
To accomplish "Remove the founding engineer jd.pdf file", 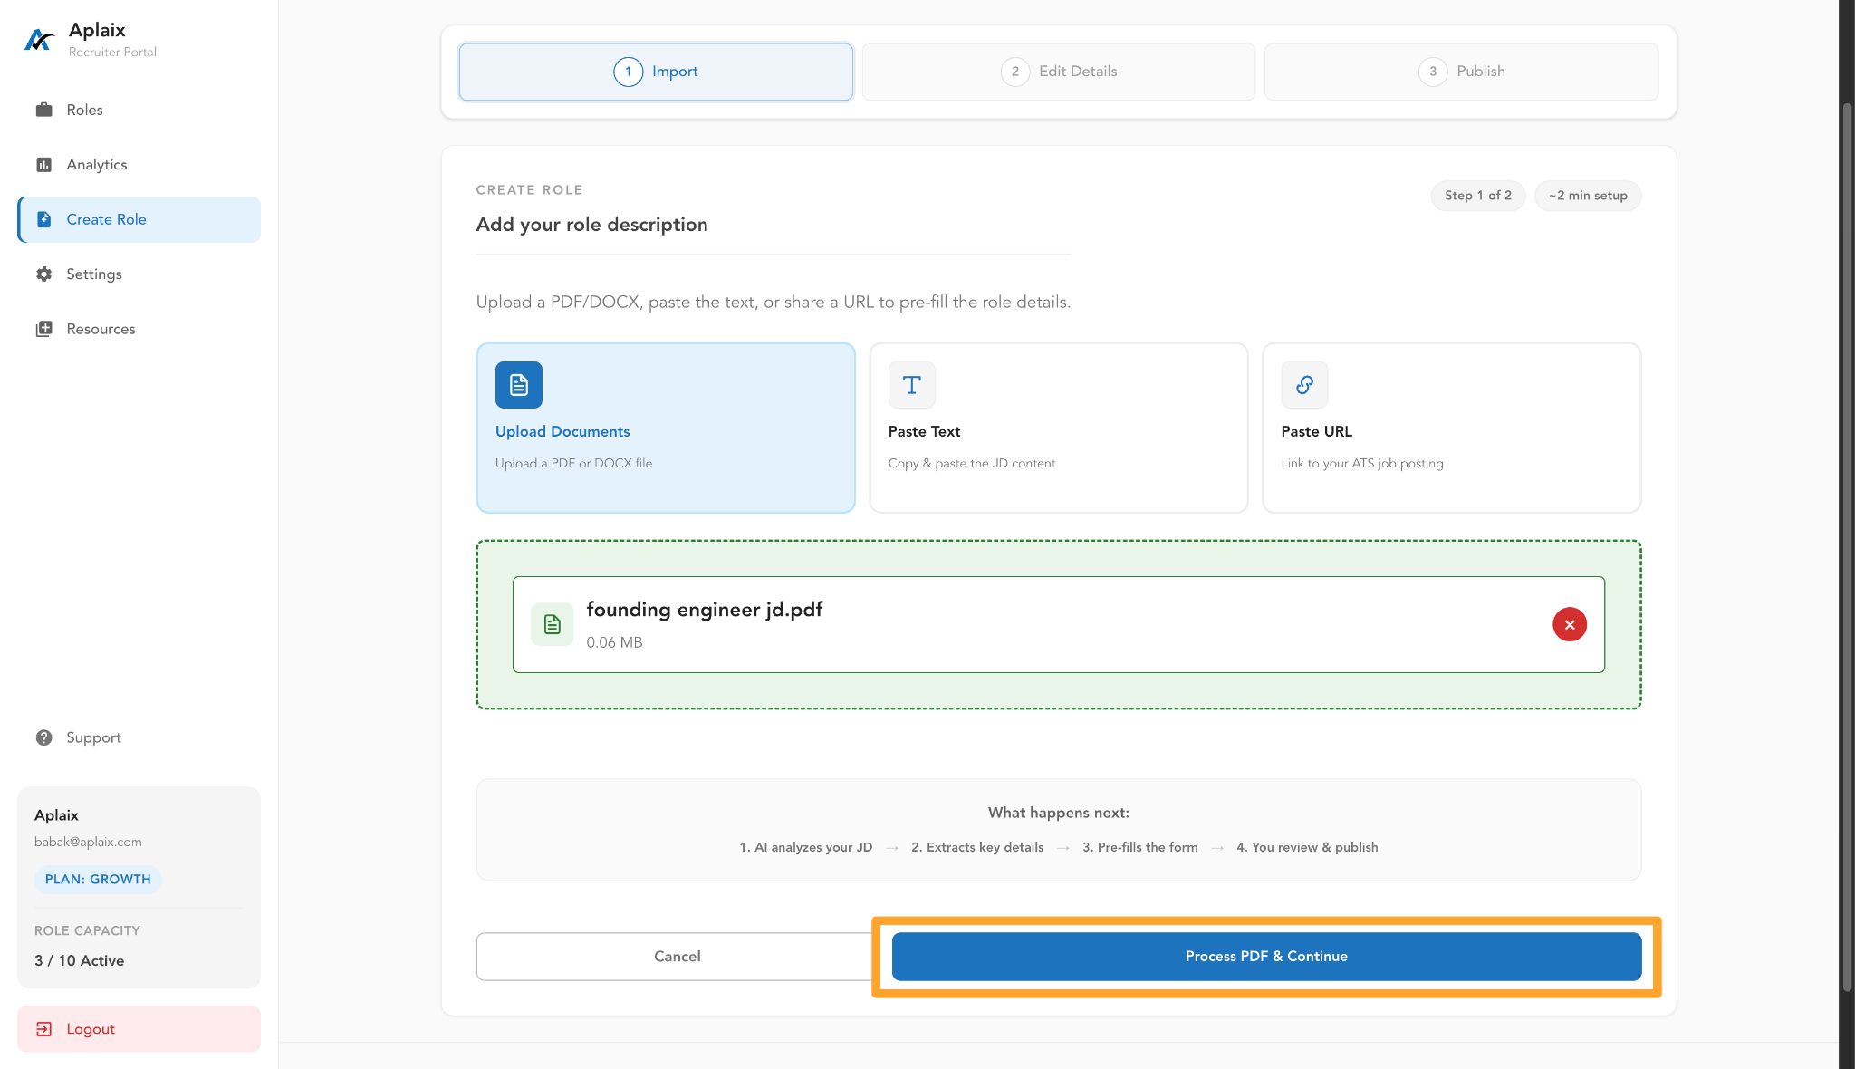I will [1570, 624].
